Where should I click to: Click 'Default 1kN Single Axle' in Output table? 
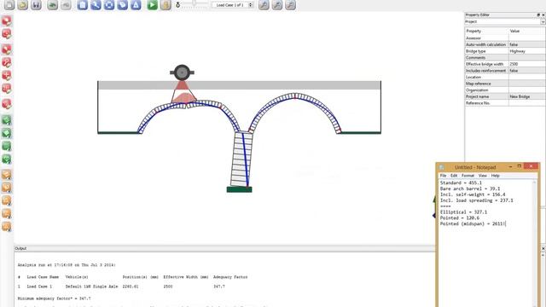pyautogui.click(x=91, y=287)
